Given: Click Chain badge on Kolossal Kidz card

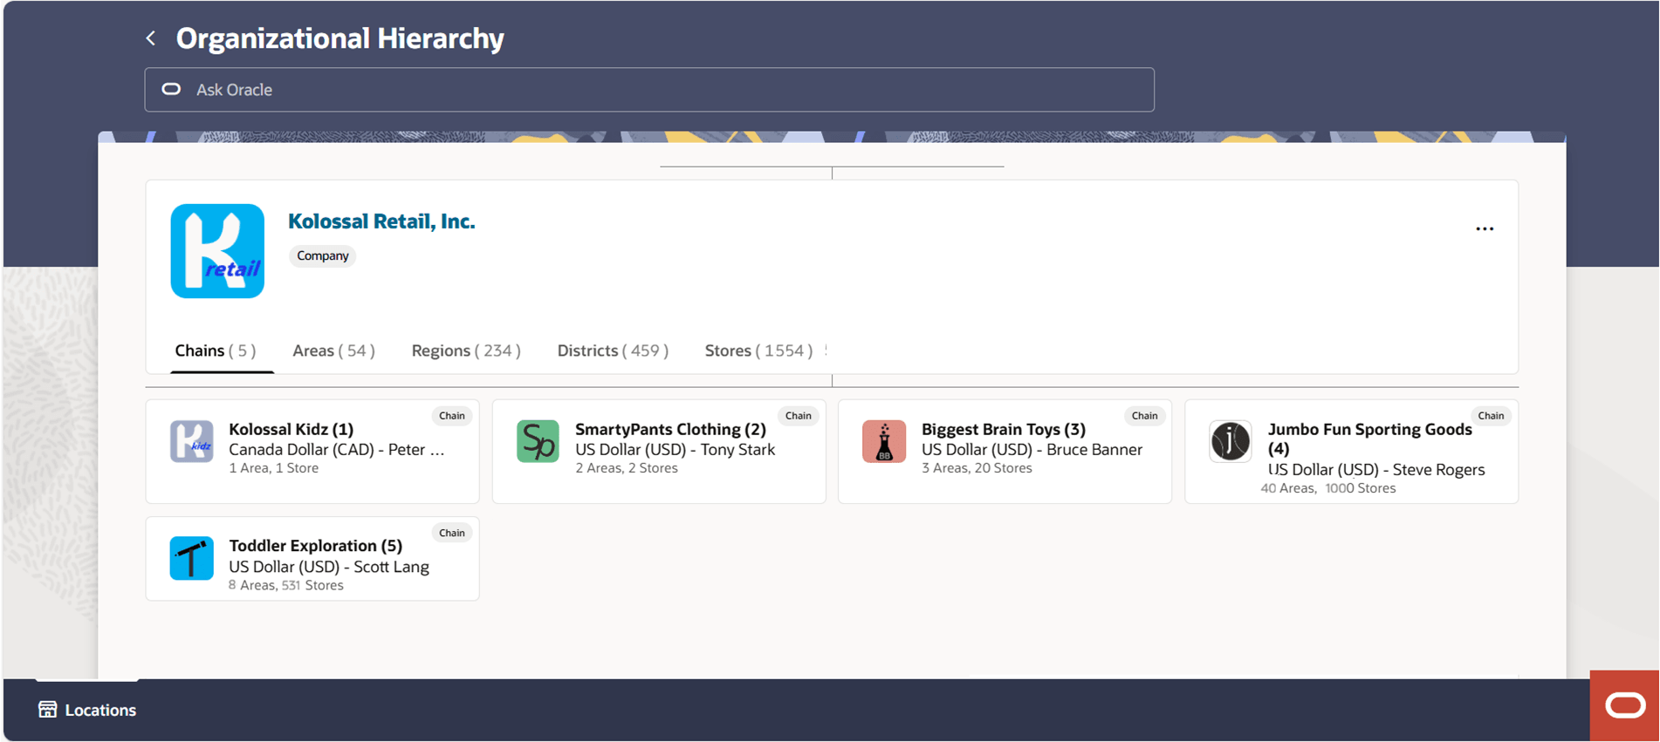Looking at the screenshot, I should pos(452,416).
